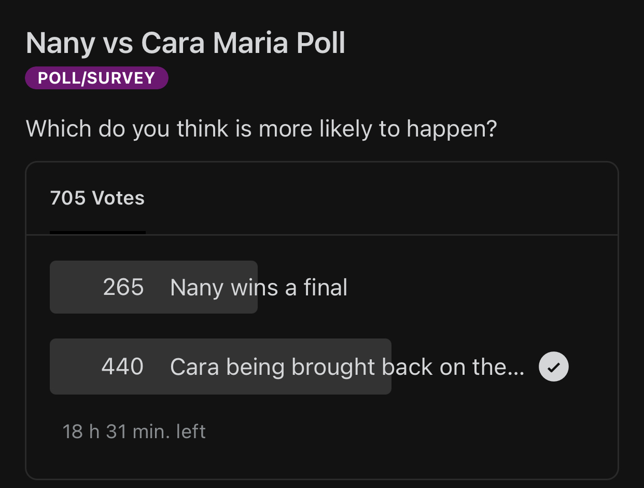Click "Cara Maria" in the poll title
The height and width of the screenshot is (488, 644).
click(x=213, y=43)
